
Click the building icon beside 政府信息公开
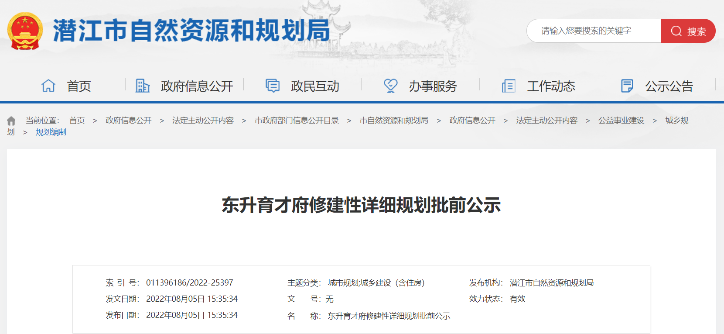143,86
